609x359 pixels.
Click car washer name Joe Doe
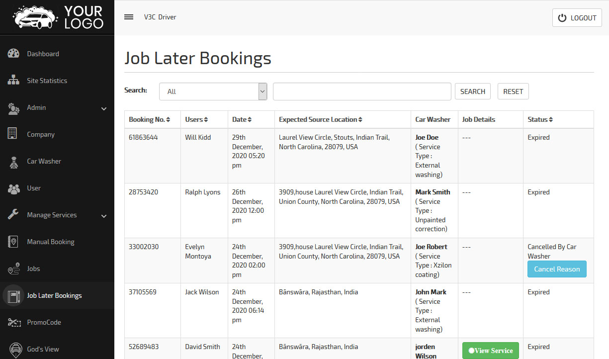[x=427, y=138]
